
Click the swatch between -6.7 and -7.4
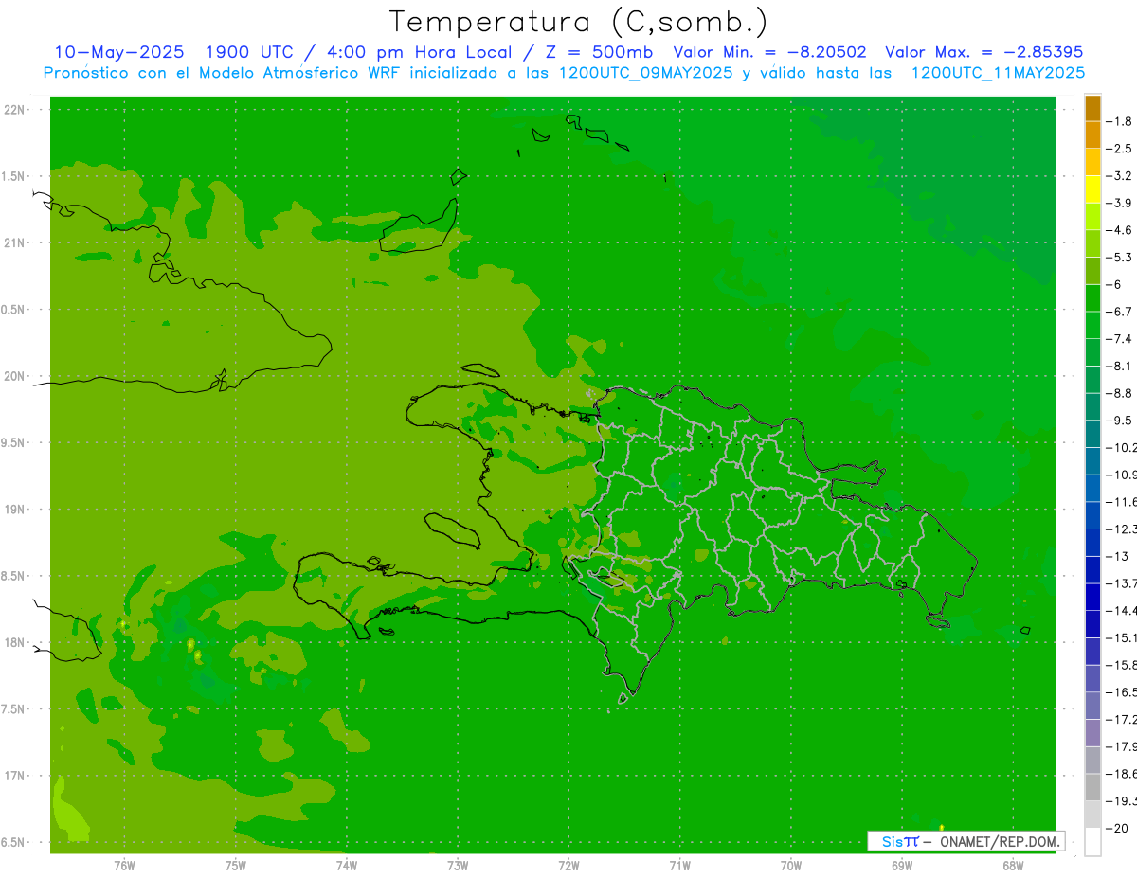coord(1092,325)
